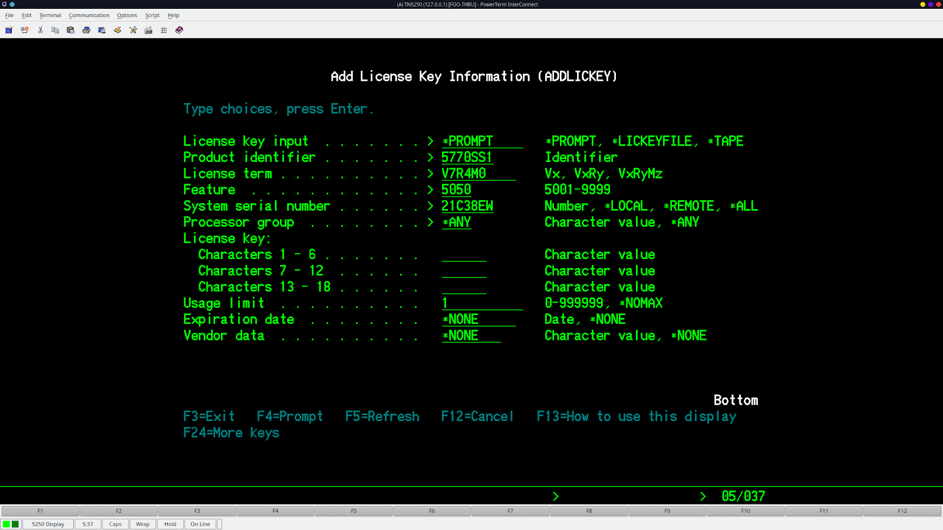This screenshot has width=943, height=530.
Task: Click the Copy icon
Action: click(x=55, y=30)
